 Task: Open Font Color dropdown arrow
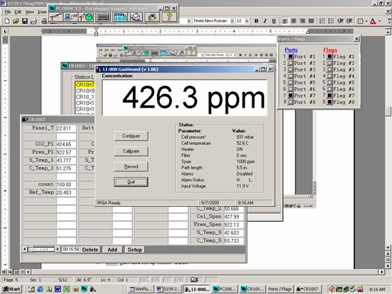380,21
